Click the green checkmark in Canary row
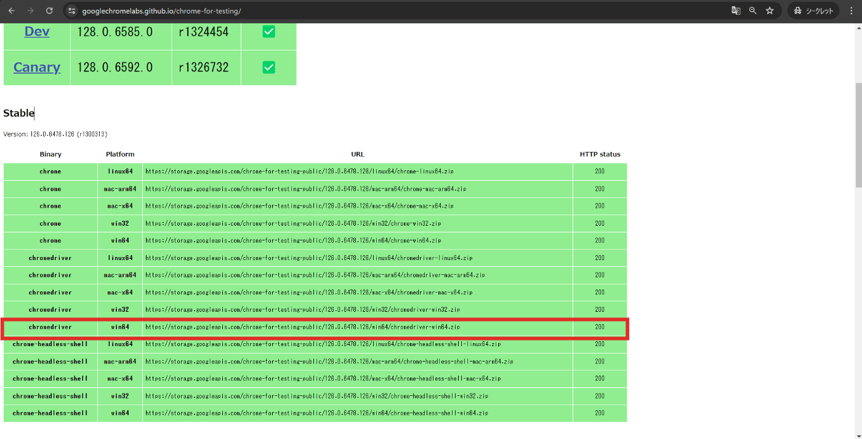 pos(268,67)
